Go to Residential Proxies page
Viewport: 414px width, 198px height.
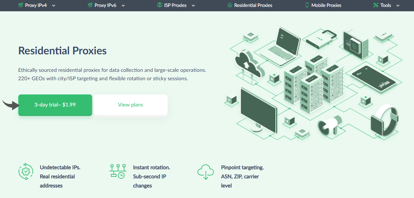(x=253, y=5)
